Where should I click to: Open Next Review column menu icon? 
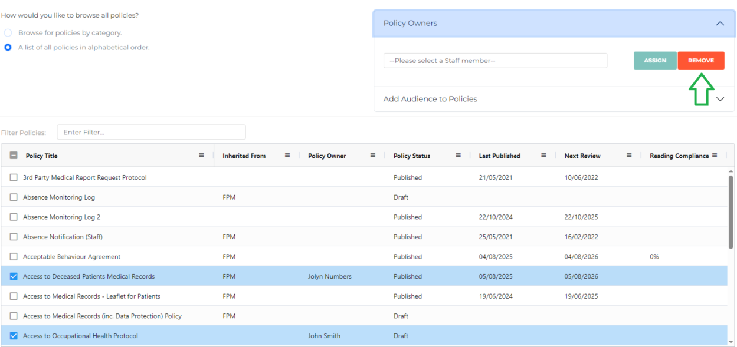pyautogui.click(x=629, y=156)
